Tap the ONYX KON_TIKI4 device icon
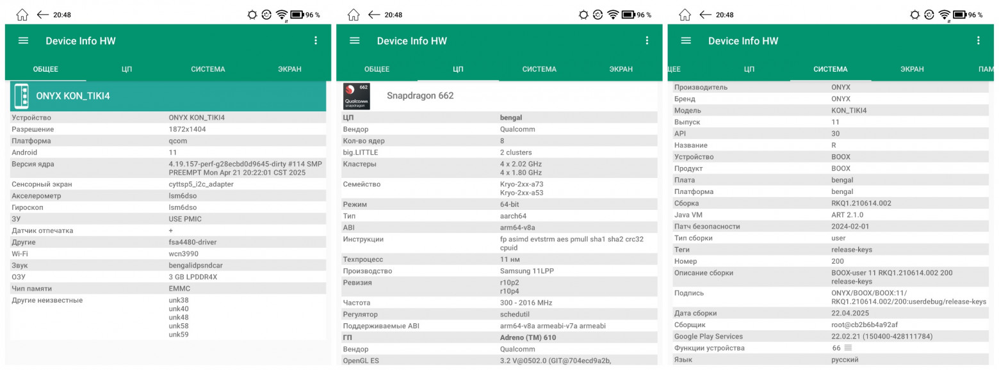 point(21,96)
